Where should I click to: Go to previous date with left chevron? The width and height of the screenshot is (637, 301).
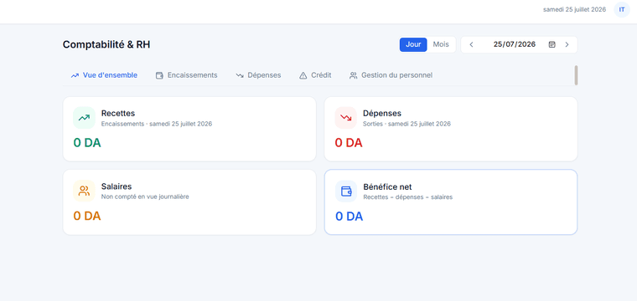[x=471, y=44]
